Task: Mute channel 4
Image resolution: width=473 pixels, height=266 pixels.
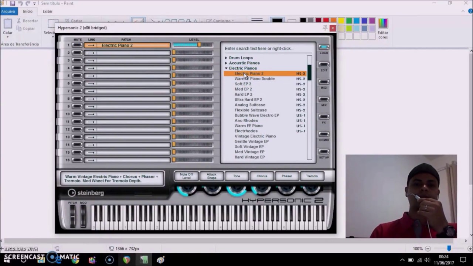Action: click(x=77, y=68)
